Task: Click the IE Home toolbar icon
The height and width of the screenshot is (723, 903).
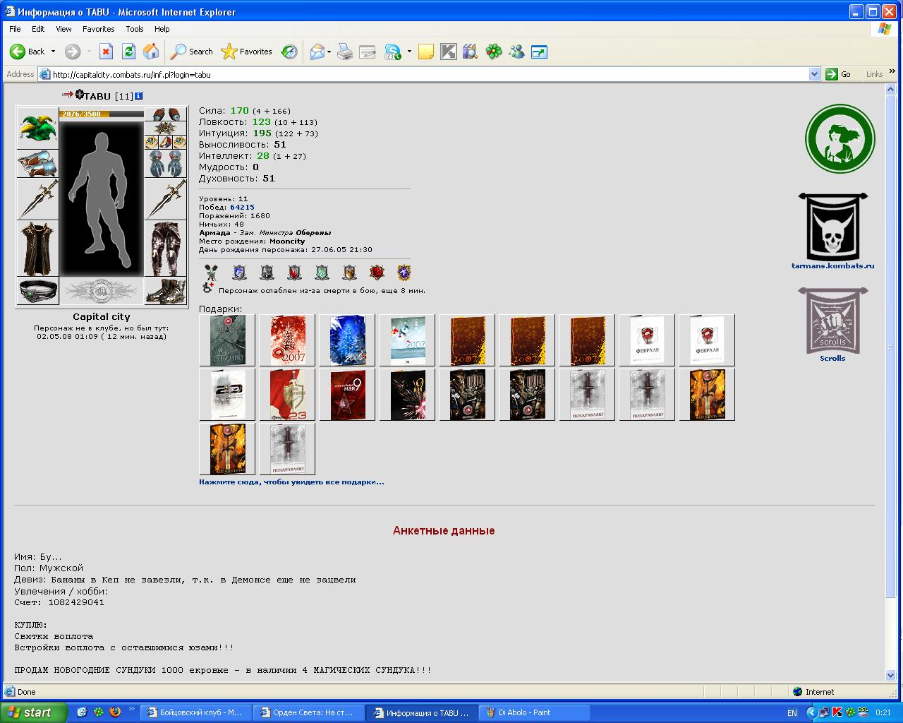Action: [151, 52]
